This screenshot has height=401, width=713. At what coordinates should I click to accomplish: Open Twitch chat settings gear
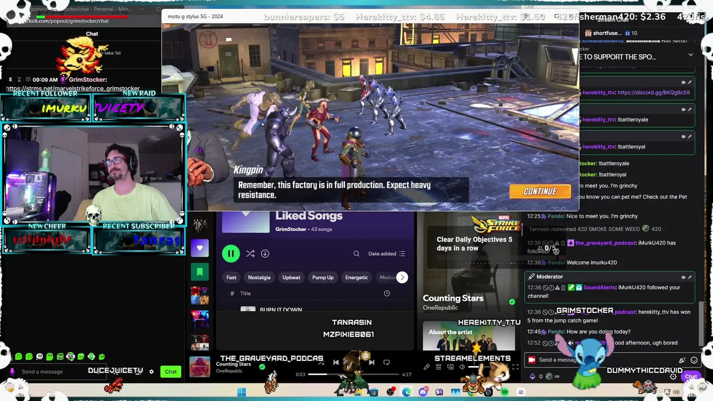pyautogui.click(x=673, y=376)
